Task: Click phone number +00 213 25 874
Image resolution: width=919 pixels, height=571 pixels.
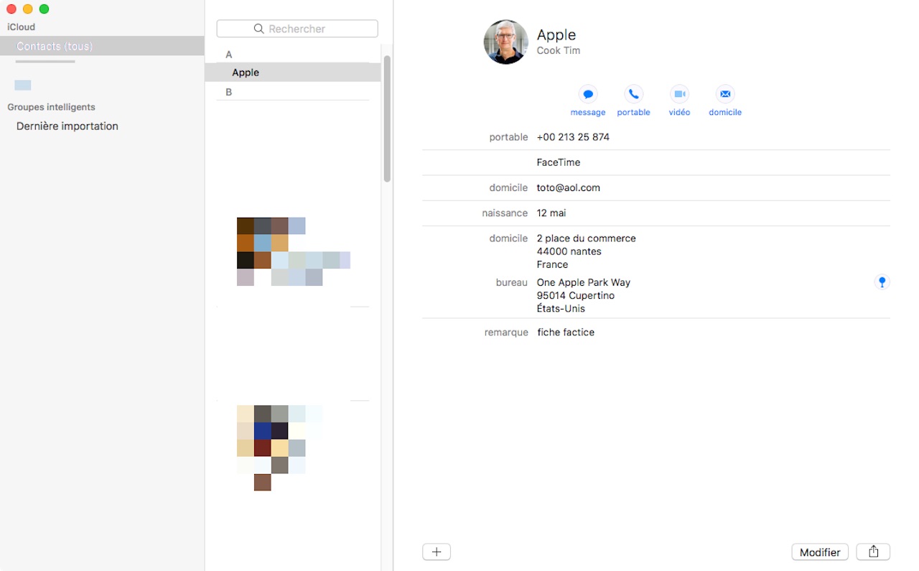Action: (573, 137)
